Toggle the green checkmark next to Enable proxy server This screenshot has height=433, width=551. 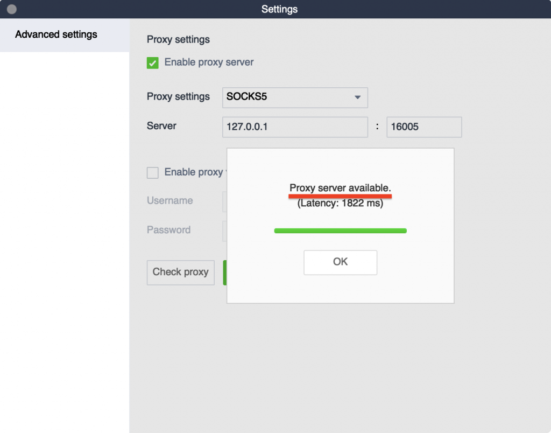[x=152, y=62]
